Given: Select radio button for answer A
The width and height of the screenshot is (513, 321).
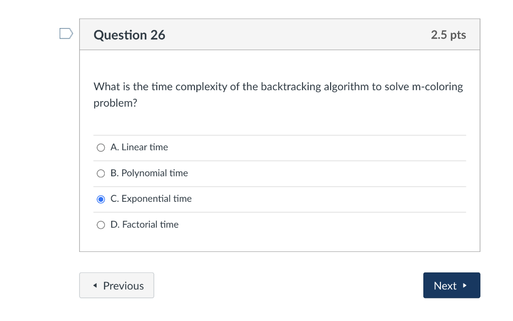Looking at the screenshot, I should tap(100, 147).
